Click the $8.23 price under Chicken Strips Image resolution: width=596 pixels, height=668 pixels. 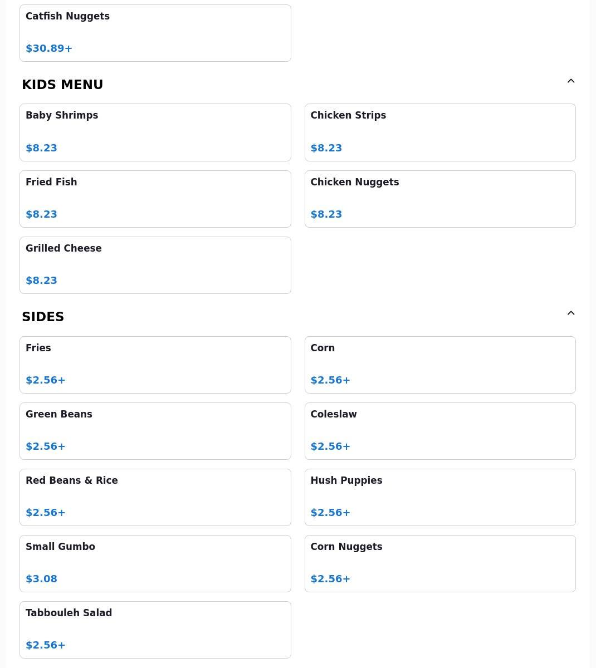[x=326, y=148]
